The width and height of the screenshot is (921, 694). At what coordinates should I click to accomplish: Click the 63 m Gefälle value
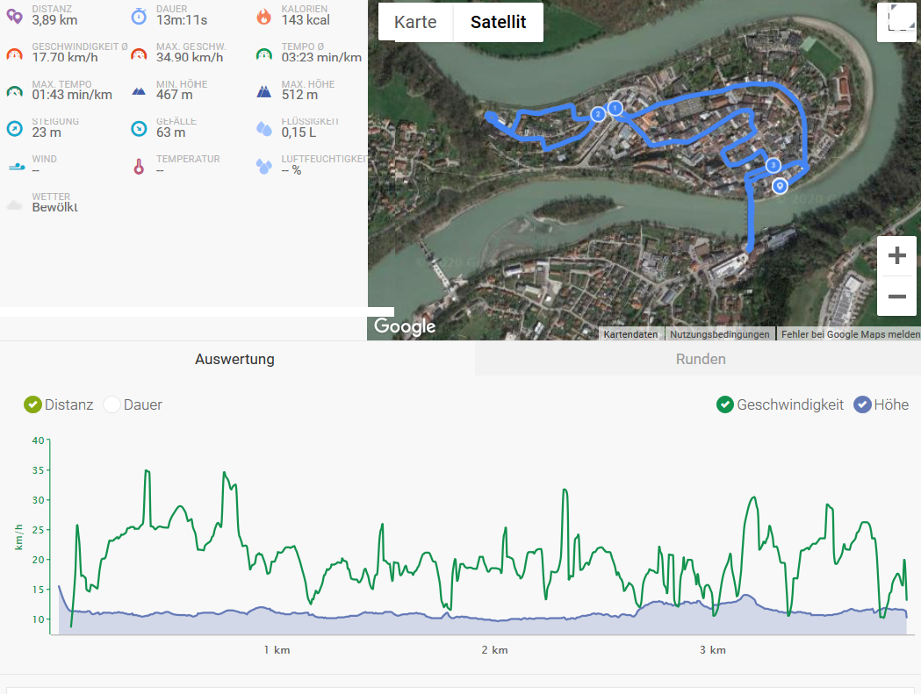click(x=171, y=132)
